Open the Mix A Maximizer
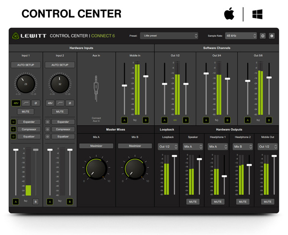 click(96, 146)
